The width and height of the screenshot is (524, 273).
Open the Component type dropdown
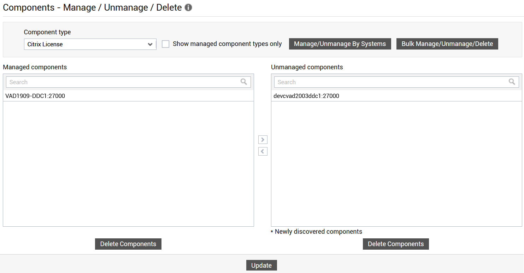point(90,44)
